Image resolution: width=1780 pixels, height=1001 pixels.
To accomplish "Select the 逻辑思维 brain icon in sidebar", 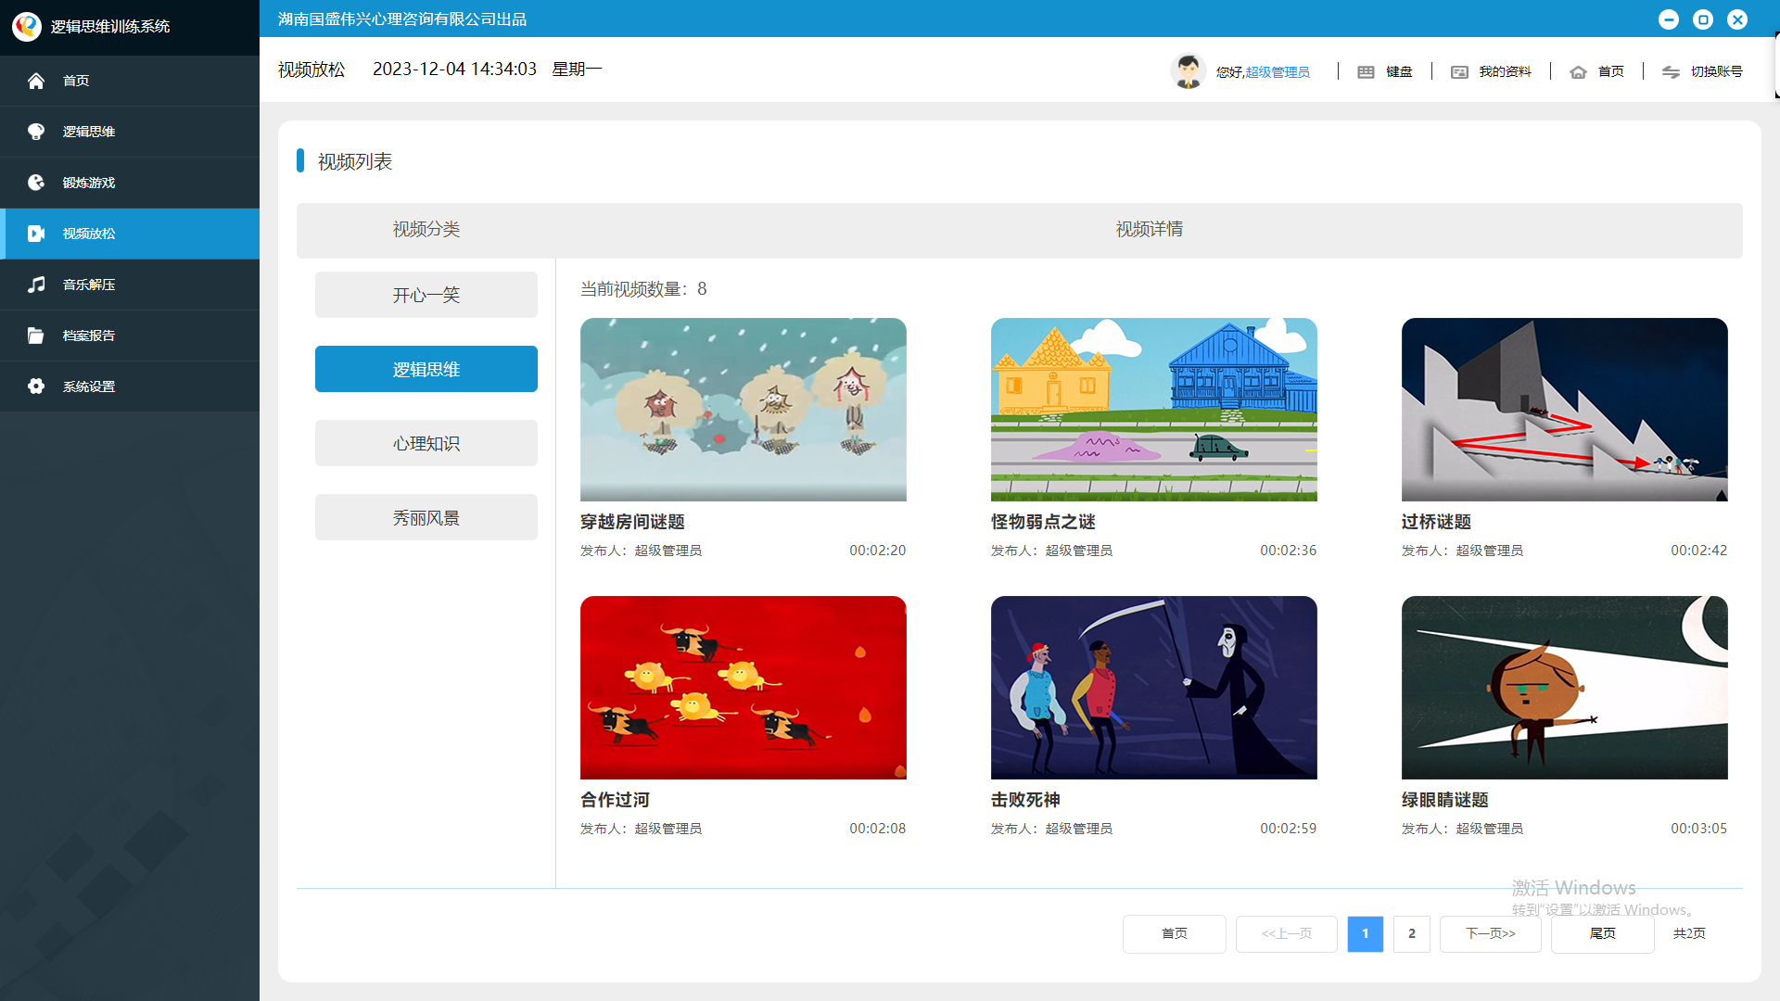I will 36,131.
